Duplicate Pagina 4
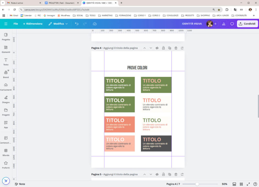 pyautogui.click(x=170, y=48)
